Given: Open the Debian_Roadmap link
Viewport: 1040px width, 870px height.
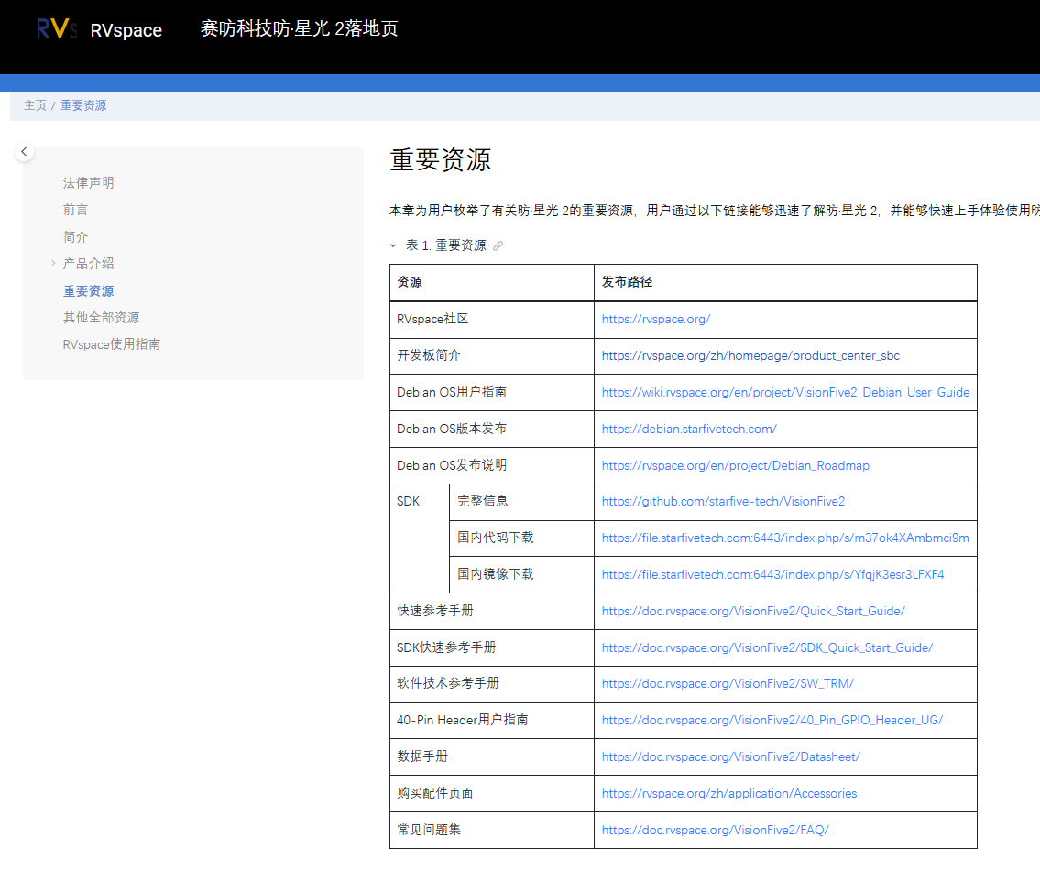Looking at the screenshot, I should pyautogui.click(x=736, y=465).
